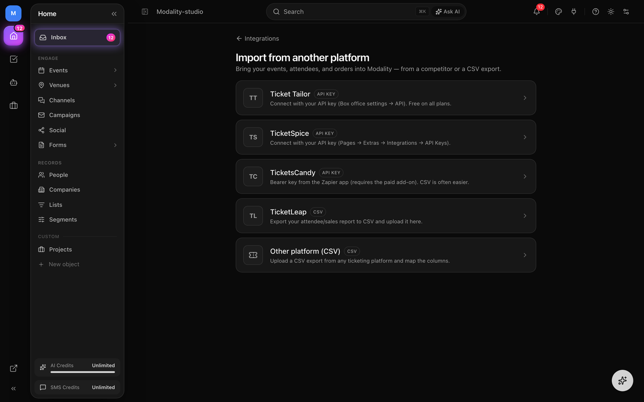Click the ticket icon for Other platform
The image size is (644, 402).
coord(253,255)
